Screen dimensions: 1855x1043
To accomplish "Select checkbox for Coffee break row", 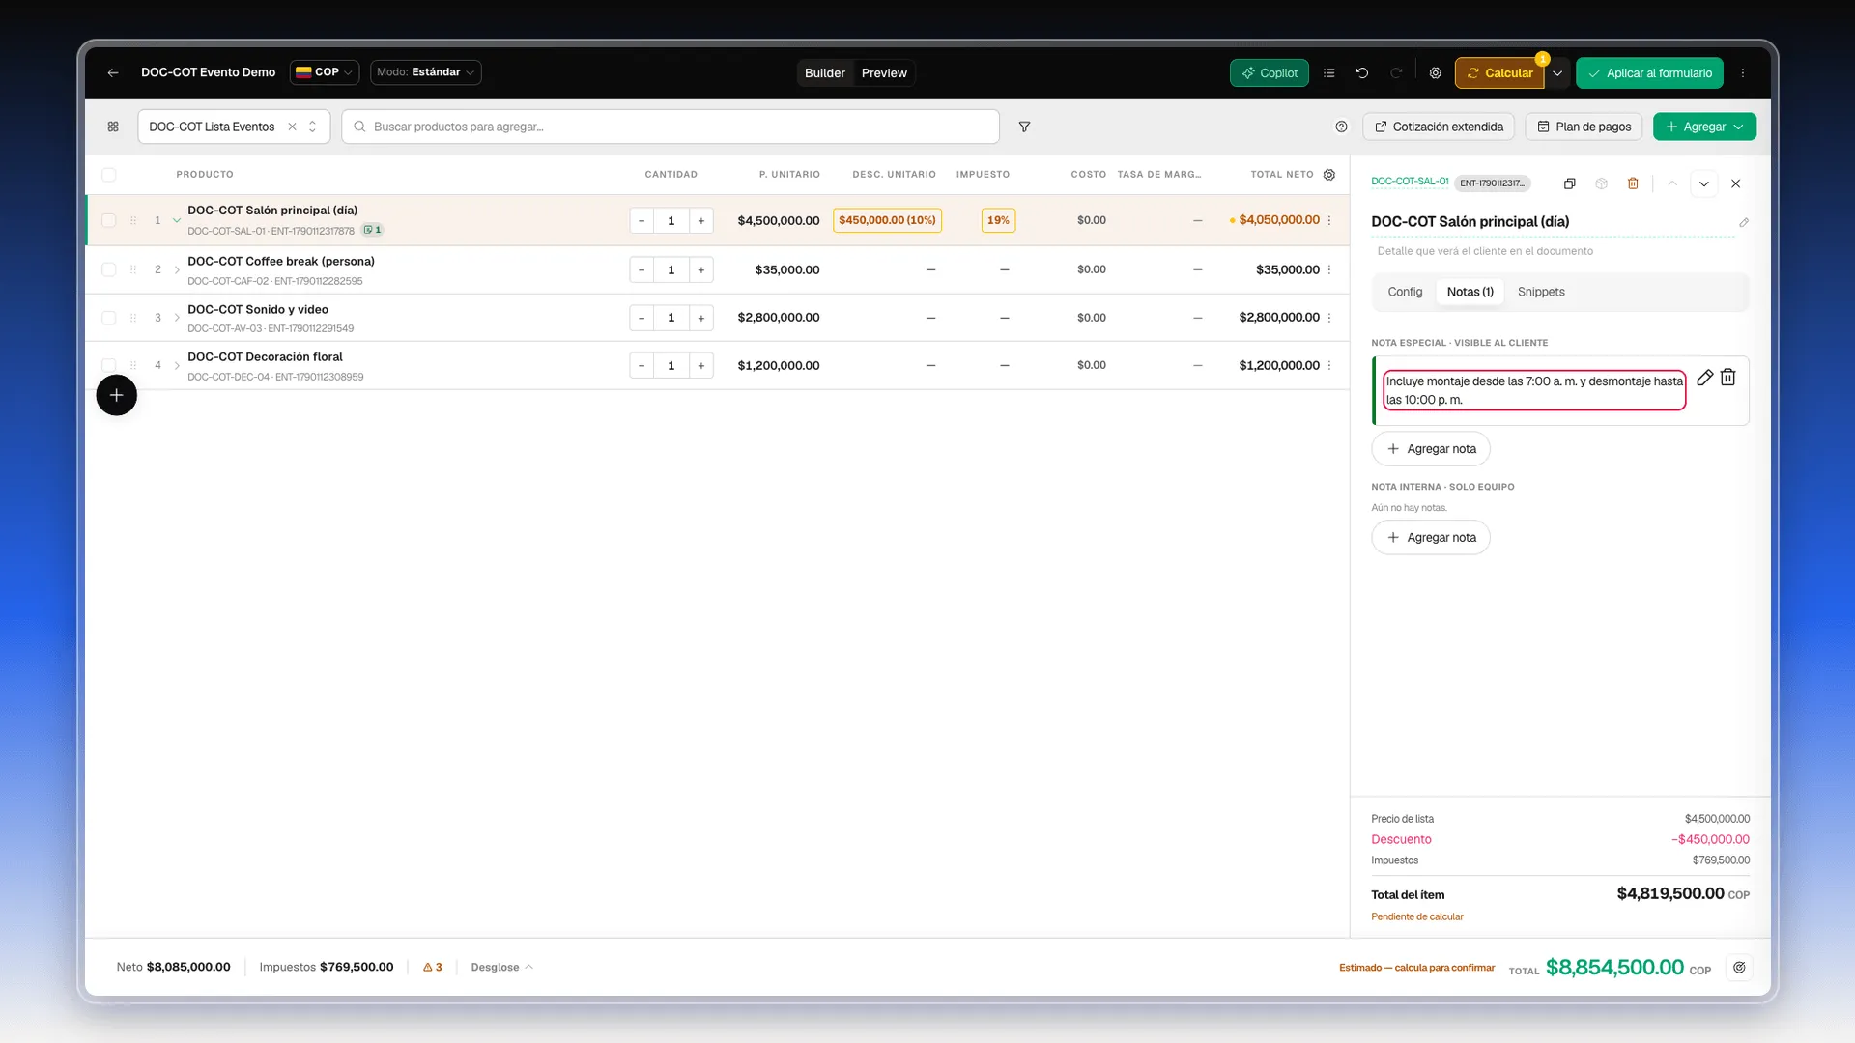I will click(x=109, y=269).
